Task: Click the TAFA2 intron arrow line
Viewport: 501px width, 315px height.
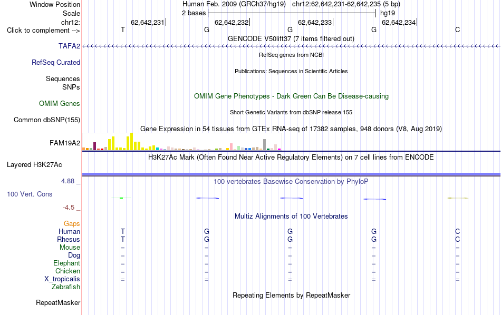Action: (291, 46)
